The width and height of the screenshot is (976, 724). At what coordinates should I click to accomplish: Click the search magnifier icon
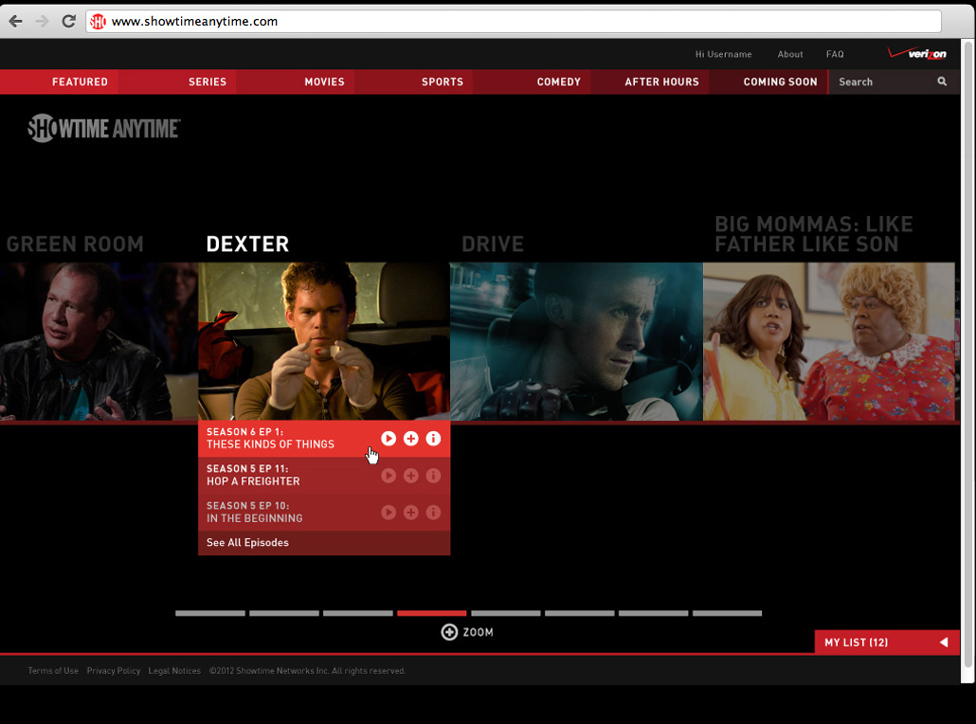942,81
